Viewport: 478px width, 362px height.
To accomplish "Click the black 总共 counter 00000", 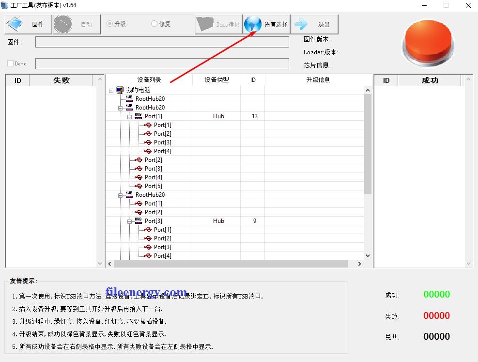I will (x=436, y=336).
